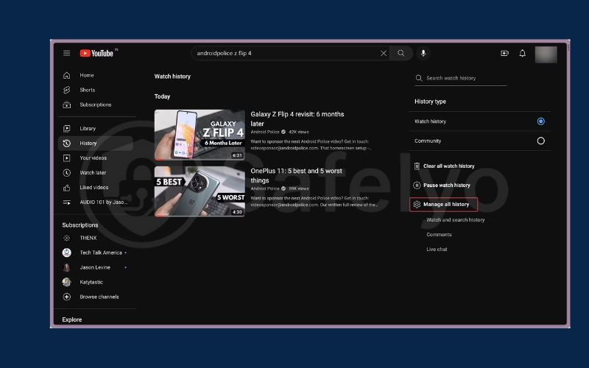Open Shorts from the sidebar
The image size is (589, 368).
[x=87, y=90]
